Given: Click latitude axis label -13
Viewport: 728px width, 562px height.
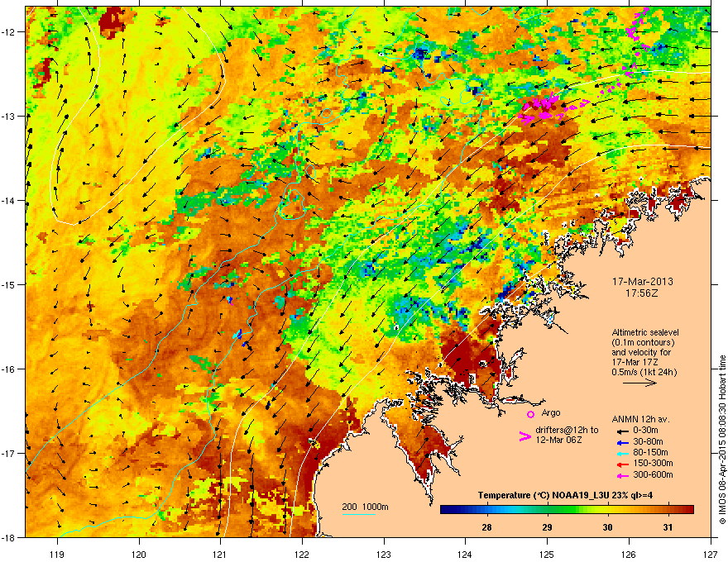Looking at the screenshot, I should pyautogui.click(x=8, y=116).
